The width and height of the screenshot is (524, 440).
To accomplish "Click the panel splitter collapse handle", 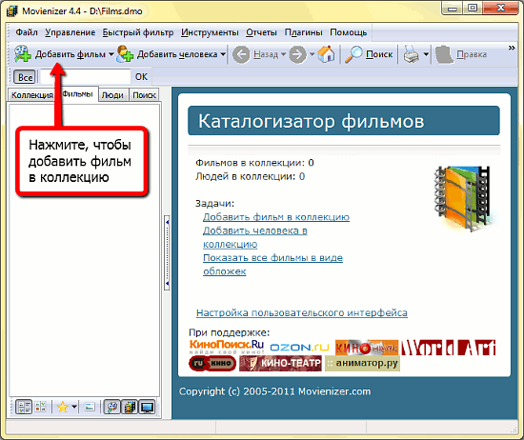I will tap(167, 252).
